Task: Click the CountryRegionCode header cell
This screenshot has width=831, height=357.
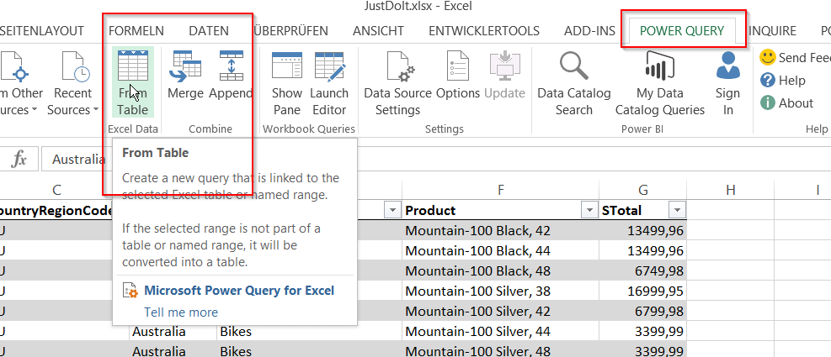Action: pyautogui.click(x=56, y=211)
